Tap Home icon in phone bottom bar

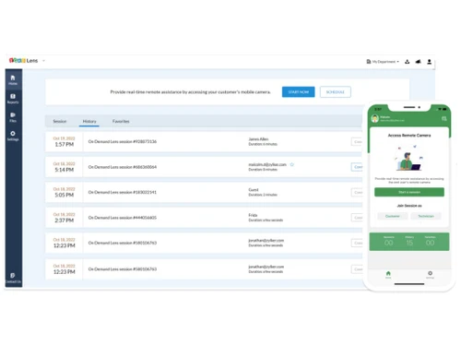click(x=388, y=275)
